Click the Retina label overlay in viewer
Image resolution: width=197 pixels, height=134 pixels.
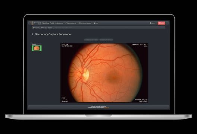(146, 46)
